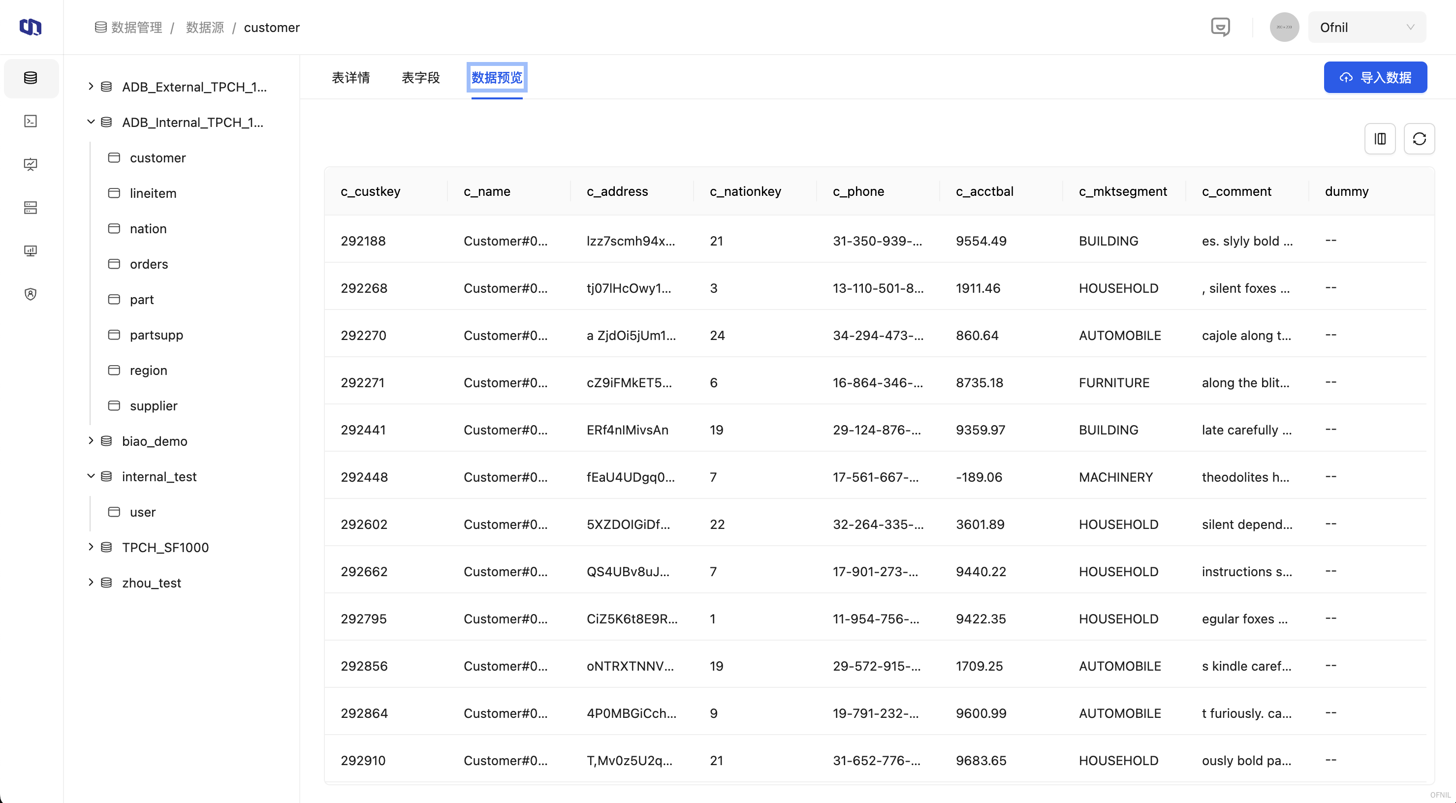The height and width of the screenshot is (803, 1456).
Task: Expand ADB_External_TPCH_1 database node
Action: point(91,86)
